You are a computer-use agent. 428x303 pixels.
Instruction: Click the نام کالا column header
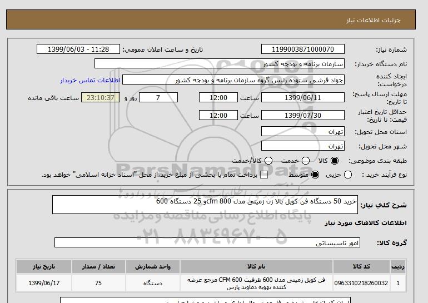point(256,266)
